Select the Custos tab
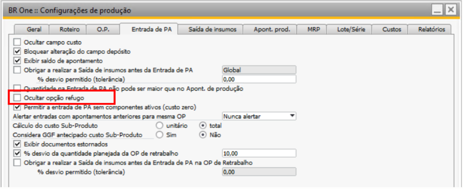 [x=392, y=29]
